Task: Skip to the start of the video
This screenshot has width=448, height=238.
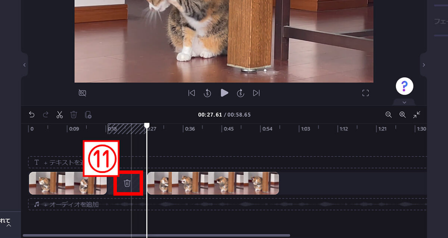Action: (192, 93)
